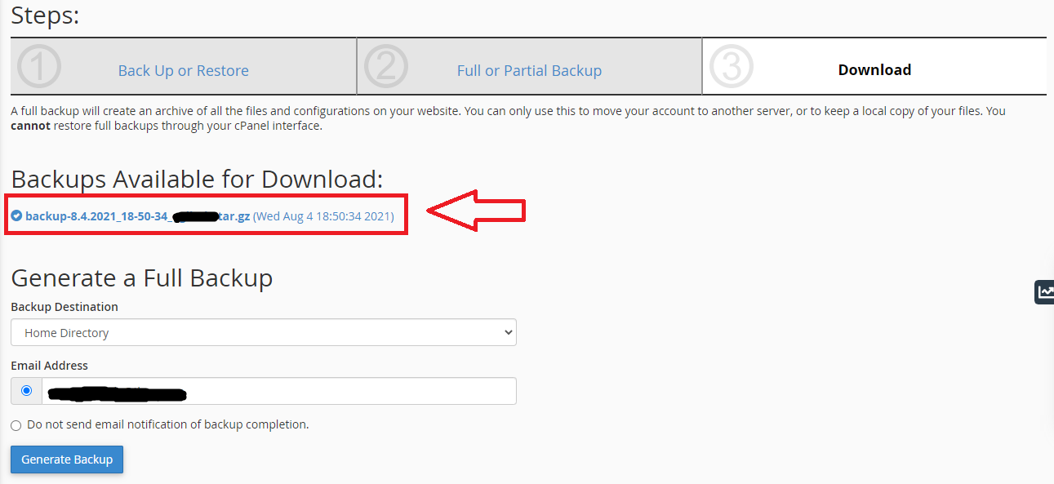Click the 'Do not send email notification' label text

[167, 424]
